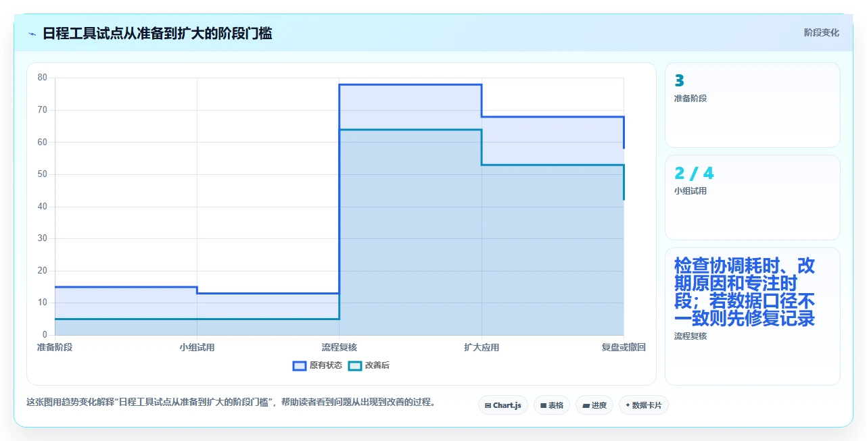Click the y-axis value 70
This screenshot has width=867, height=441.
click(x=43, y=110)
